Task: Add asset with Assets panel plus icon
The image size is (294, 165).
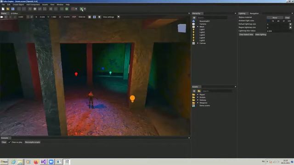Action: coord(194,91)
